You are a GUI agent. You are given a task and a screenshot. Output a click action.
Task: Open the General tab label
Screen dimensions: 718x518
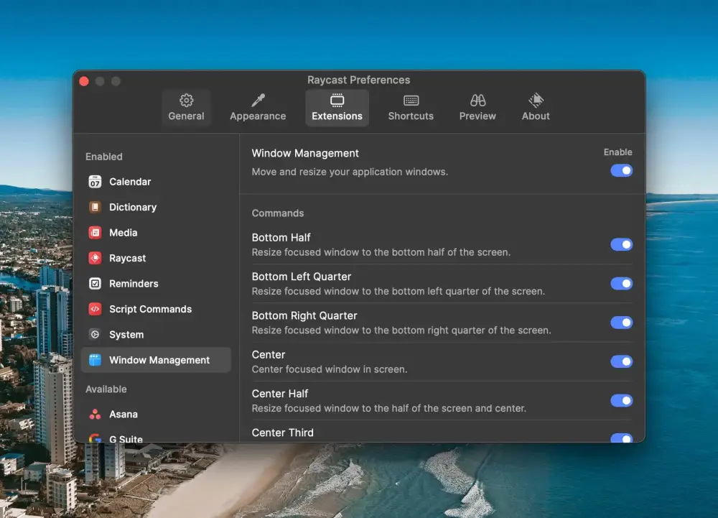coord(186,116)
